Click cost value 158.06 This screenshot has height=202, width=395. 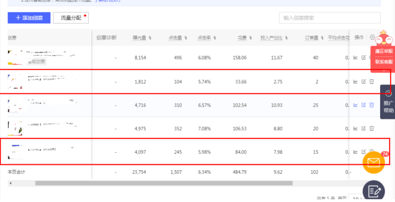point(240,58)
